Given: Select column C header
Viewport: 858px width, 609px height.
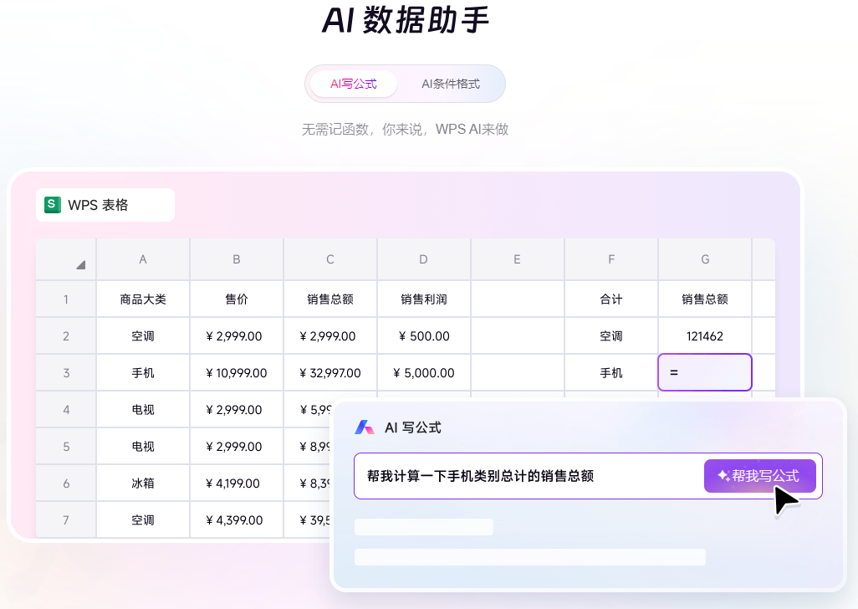Looking at the screenshot, I should [x=330, y=259].
